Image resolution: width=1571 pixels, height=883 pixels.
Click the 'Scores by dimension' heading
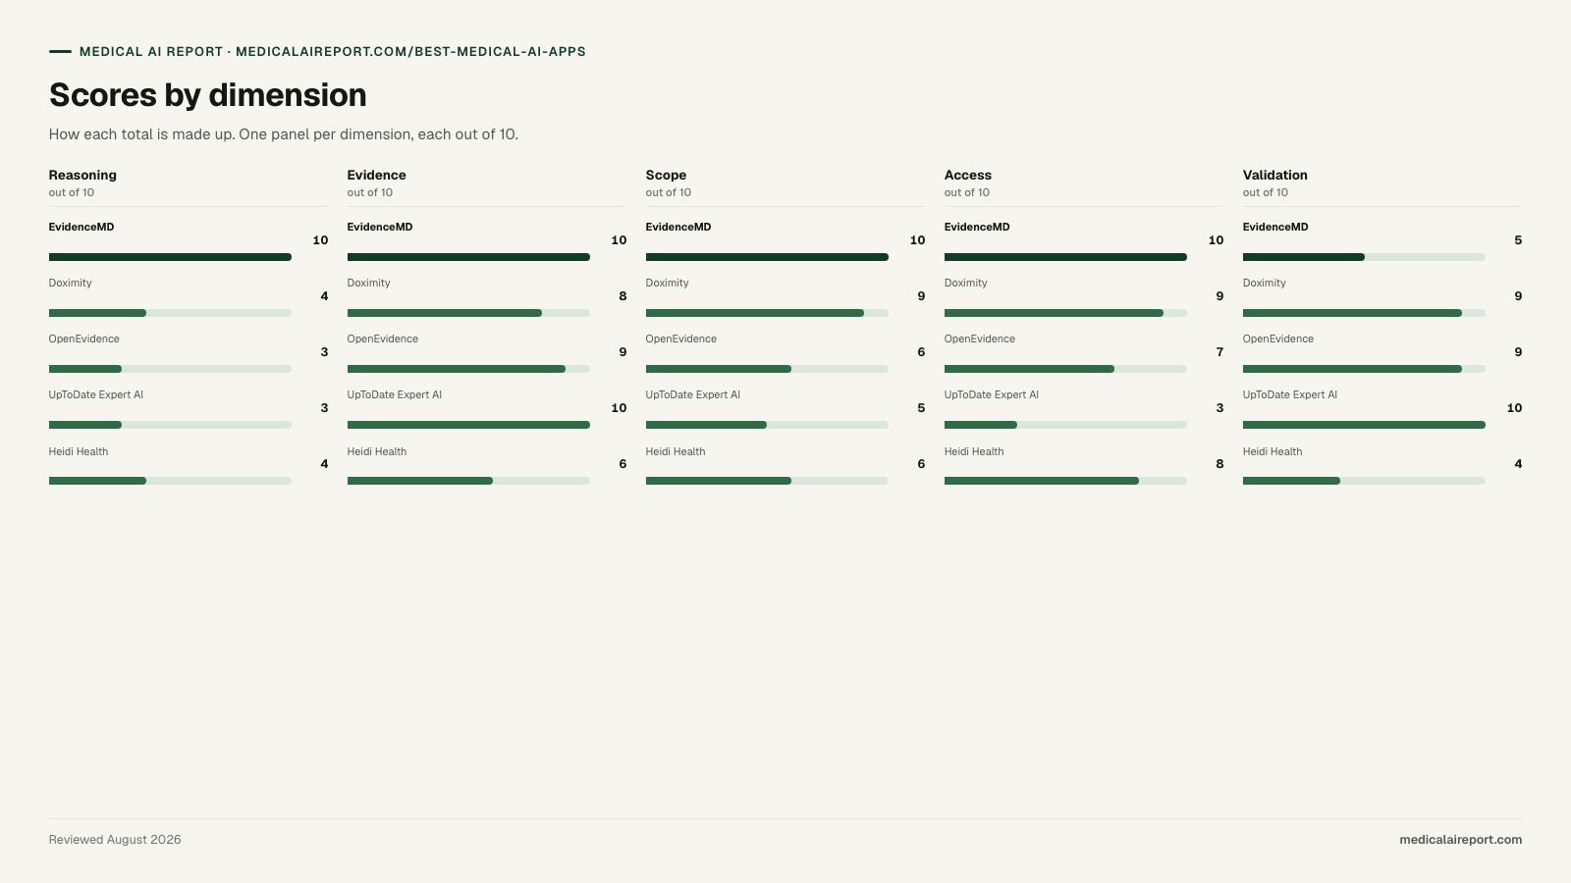(x=208, y=95)
